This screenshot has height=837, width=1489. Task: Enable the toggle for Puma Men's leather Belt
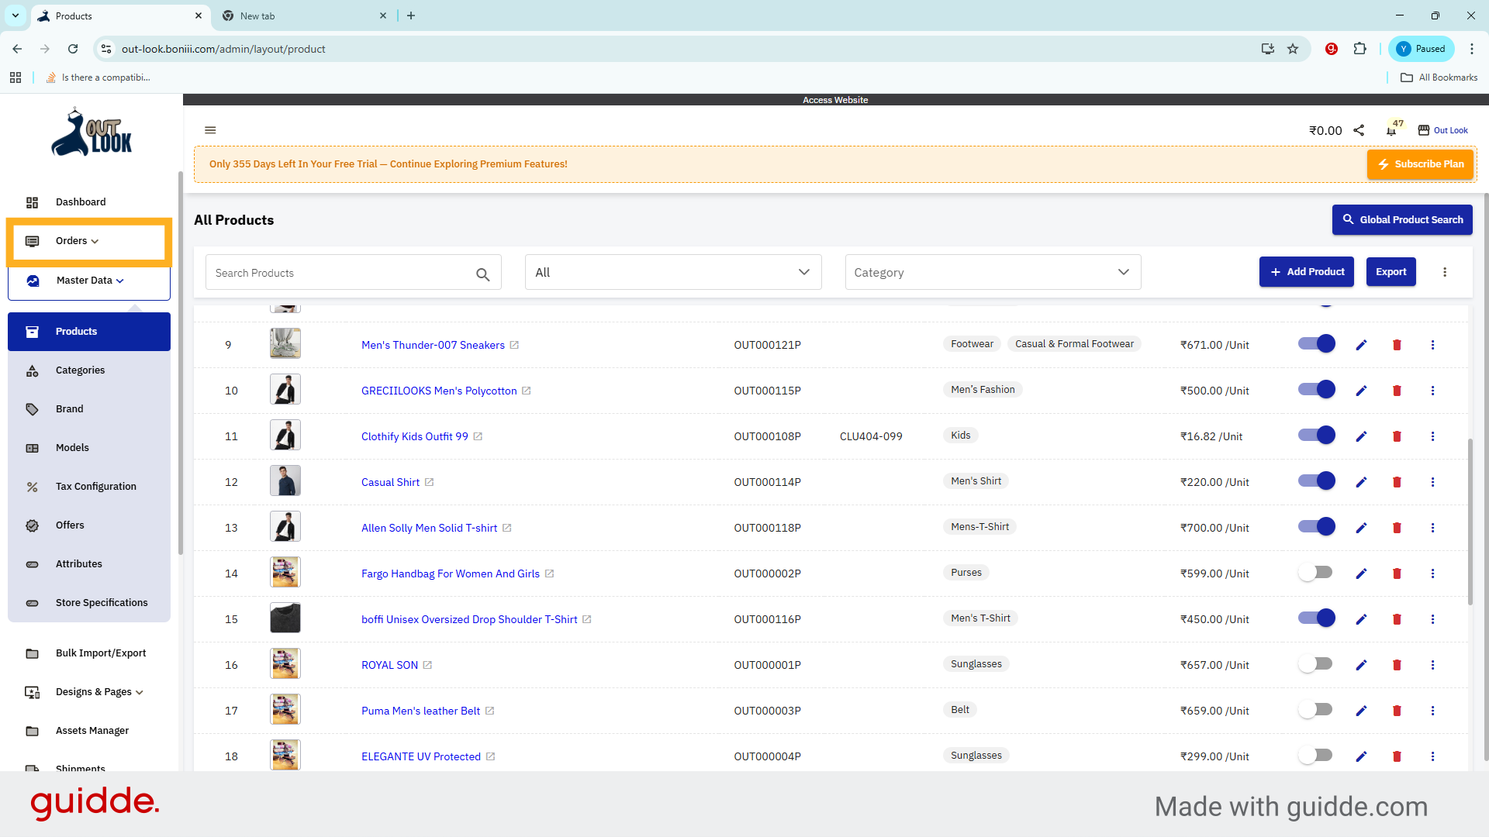pyautogui.click(x=1316, y=710)
